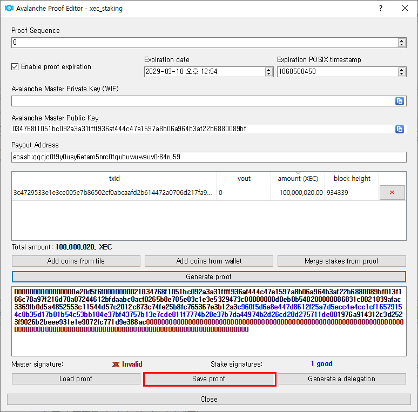Click Add coins from file
This screenshot has height=412, width=418.
coord(76,261)
